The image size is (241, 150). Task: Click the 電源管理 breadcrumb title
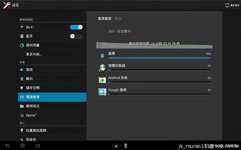105,19
